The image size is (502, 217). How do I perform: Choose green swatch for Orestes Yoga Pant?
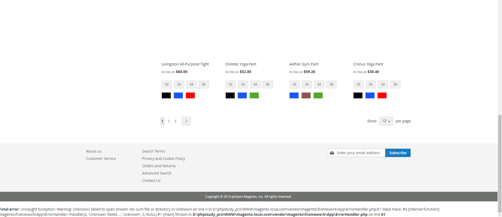pyautogui.click(x=254, y=96)
